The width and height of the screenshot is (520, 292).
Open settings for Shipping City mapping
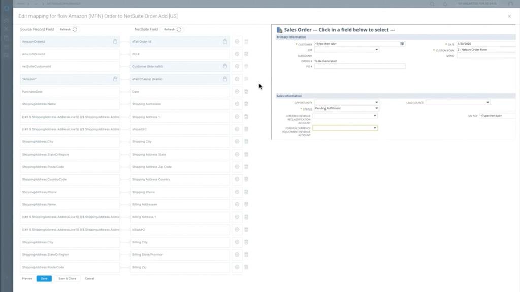point(237,142)
